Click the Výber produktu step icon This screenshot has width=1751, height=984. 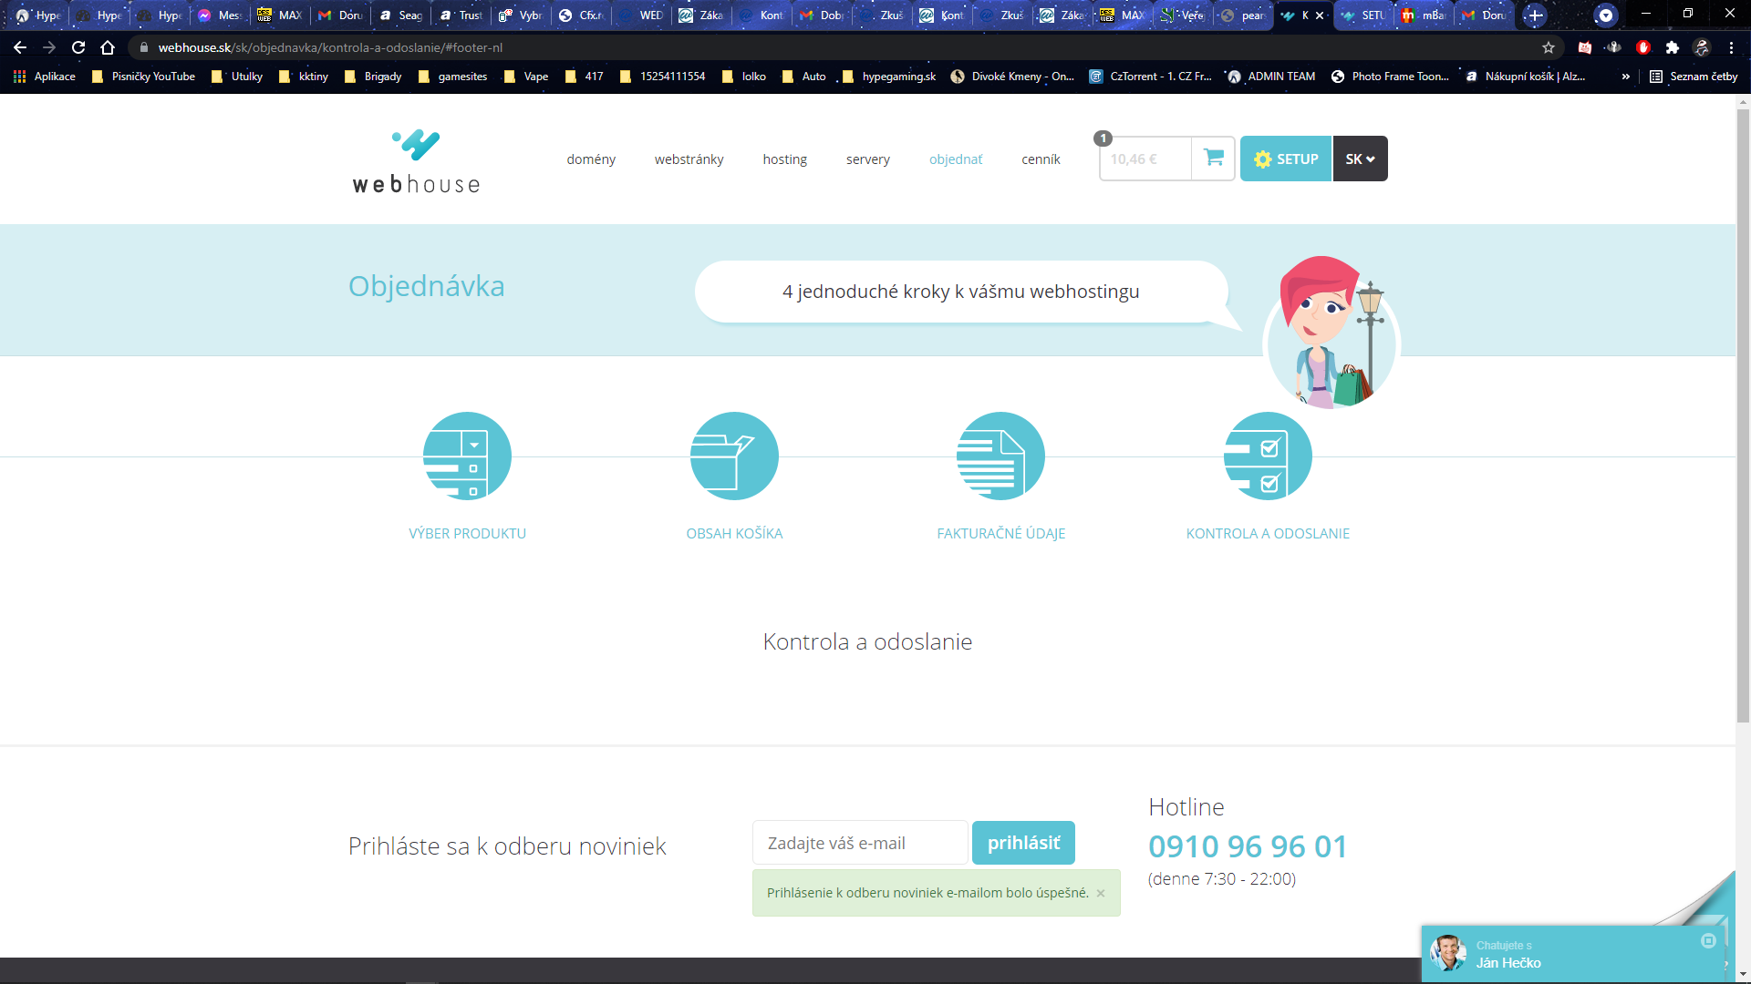click(x=467, y=456)
